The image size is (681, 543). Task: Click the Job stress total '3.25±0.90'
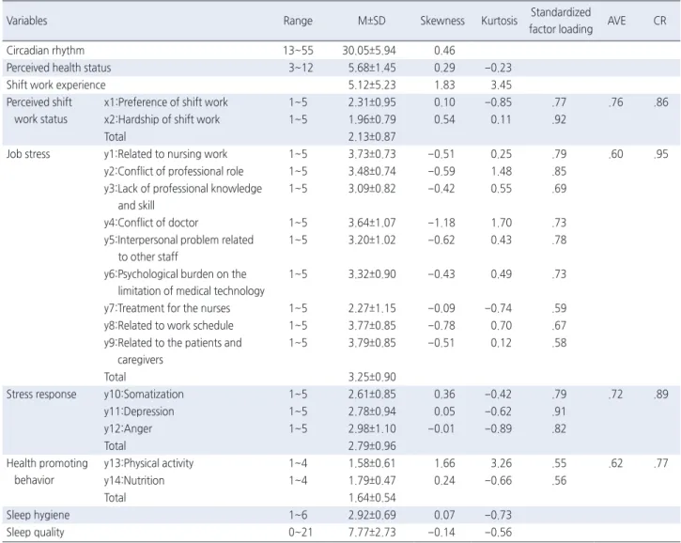point(372,377)
